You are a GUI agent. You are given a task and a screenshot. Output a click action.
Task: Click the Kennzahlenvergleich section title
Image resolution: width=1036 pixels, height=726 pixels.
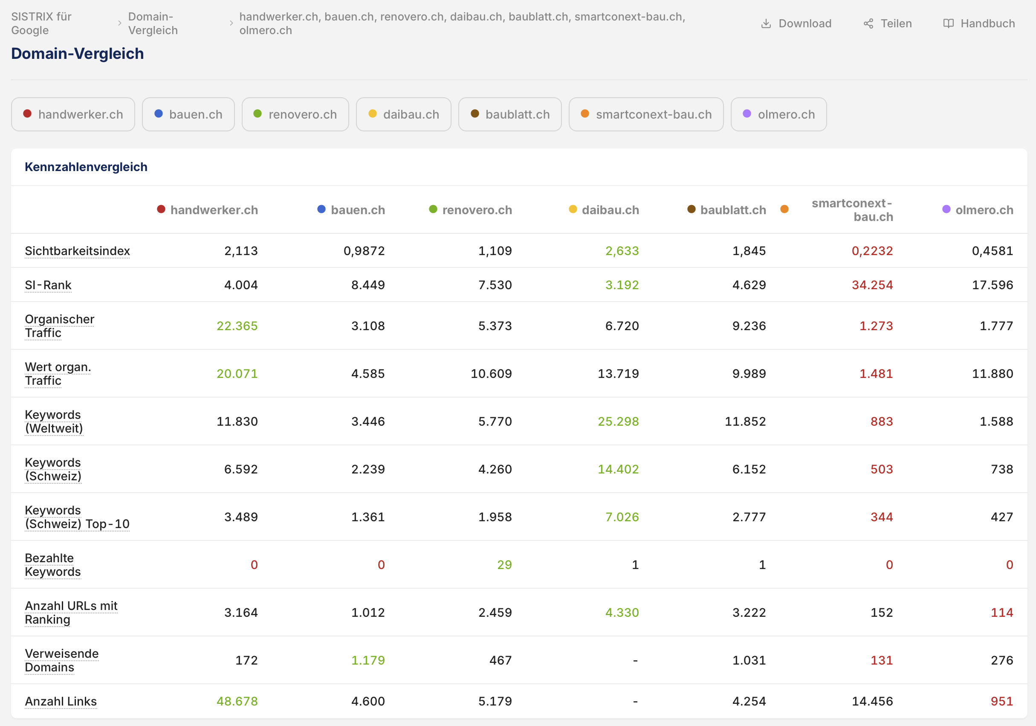click(86, 167)
